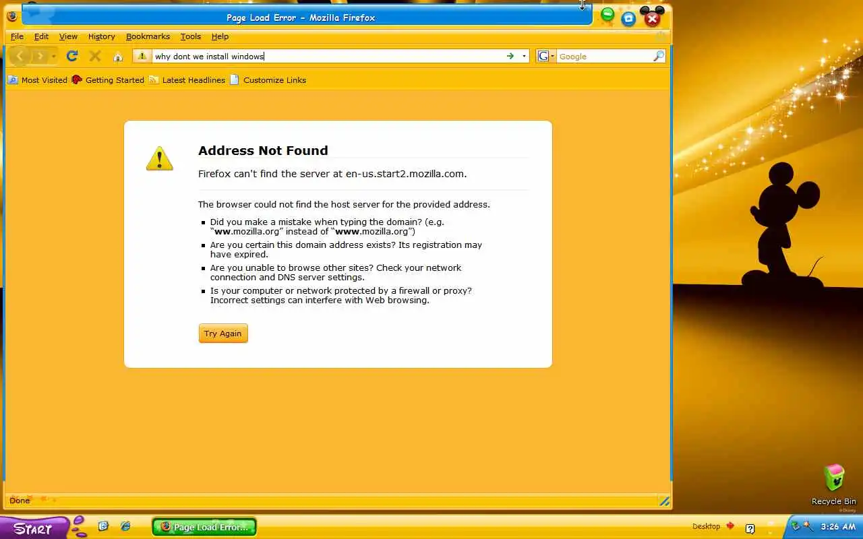The image size is (863, 539).
Task: Go back with the Back arrow
Action: pos(20,56)
